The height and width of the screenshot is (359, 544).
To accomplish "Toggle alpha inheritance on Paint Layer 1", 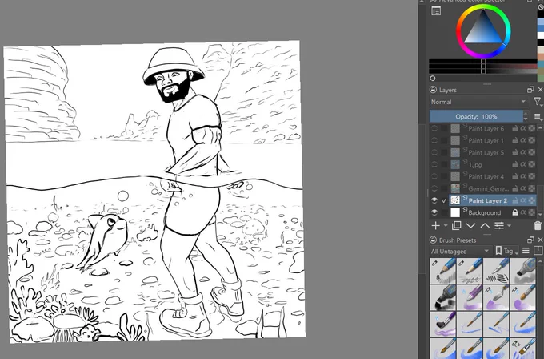I will click(x=523, y=140).
